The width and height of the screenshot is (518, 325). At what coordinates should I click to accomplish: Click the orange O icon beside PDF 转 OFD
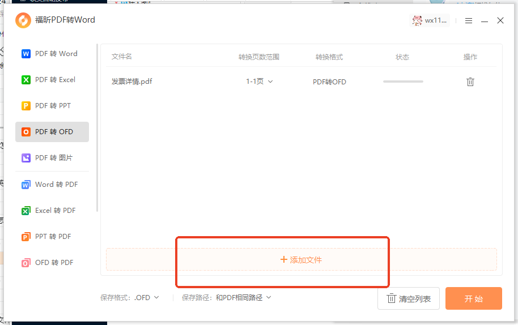(x=26, y=132)
